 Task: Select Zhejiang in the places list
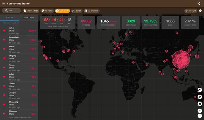point(19,58)
